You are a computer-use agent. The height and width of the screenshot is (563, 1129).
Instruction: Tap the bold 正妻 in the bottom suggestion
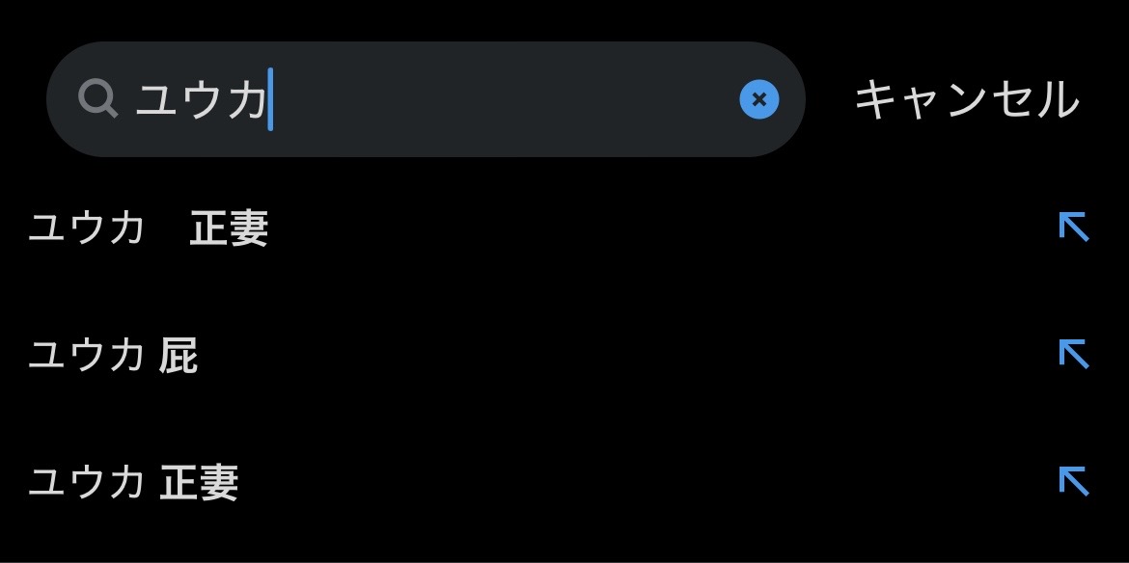[199, 482]
